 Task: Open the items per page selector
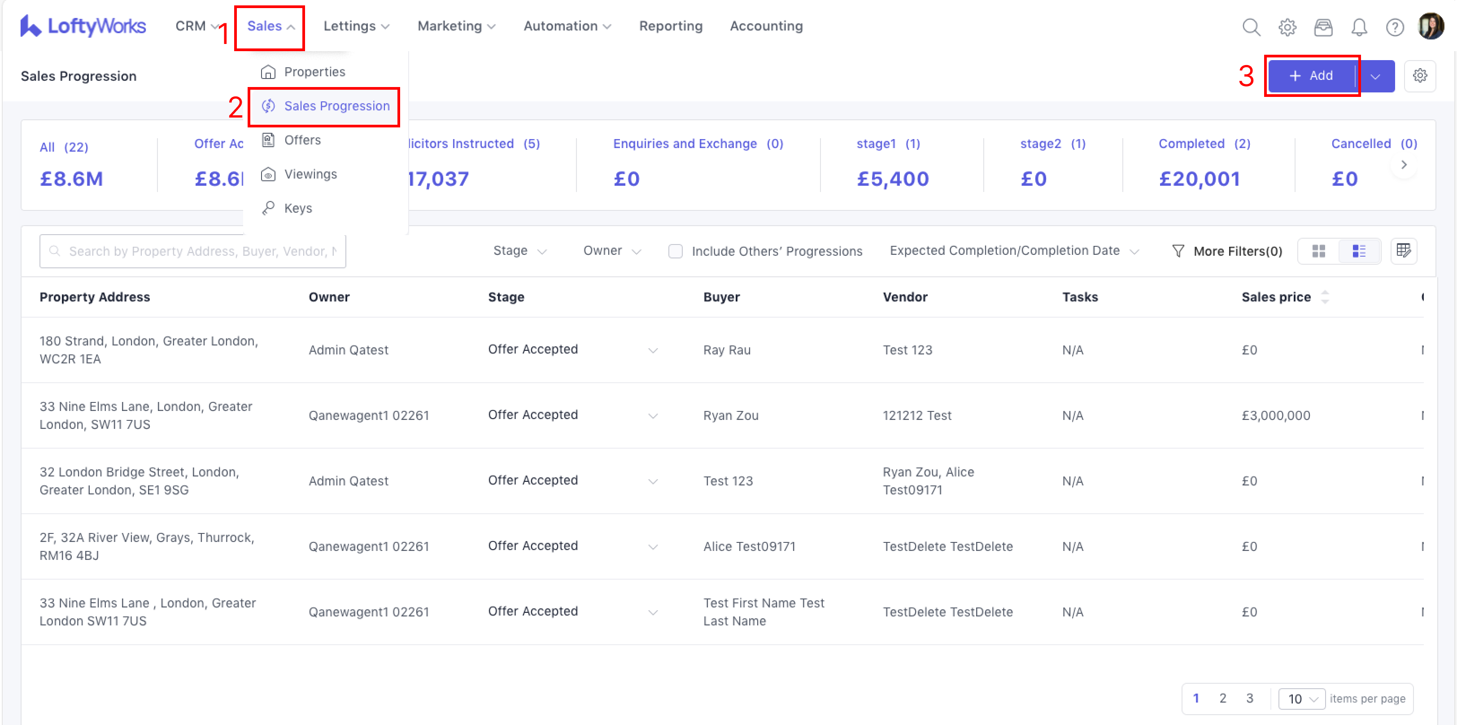coord(1301,699)
